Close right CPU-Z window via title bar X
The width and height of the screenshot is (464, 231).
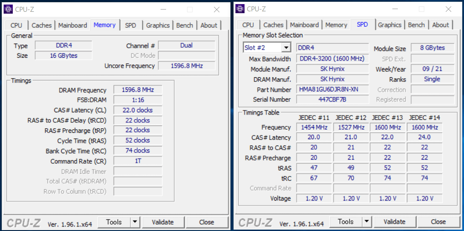pyautogui.click(x=448, y=9)
